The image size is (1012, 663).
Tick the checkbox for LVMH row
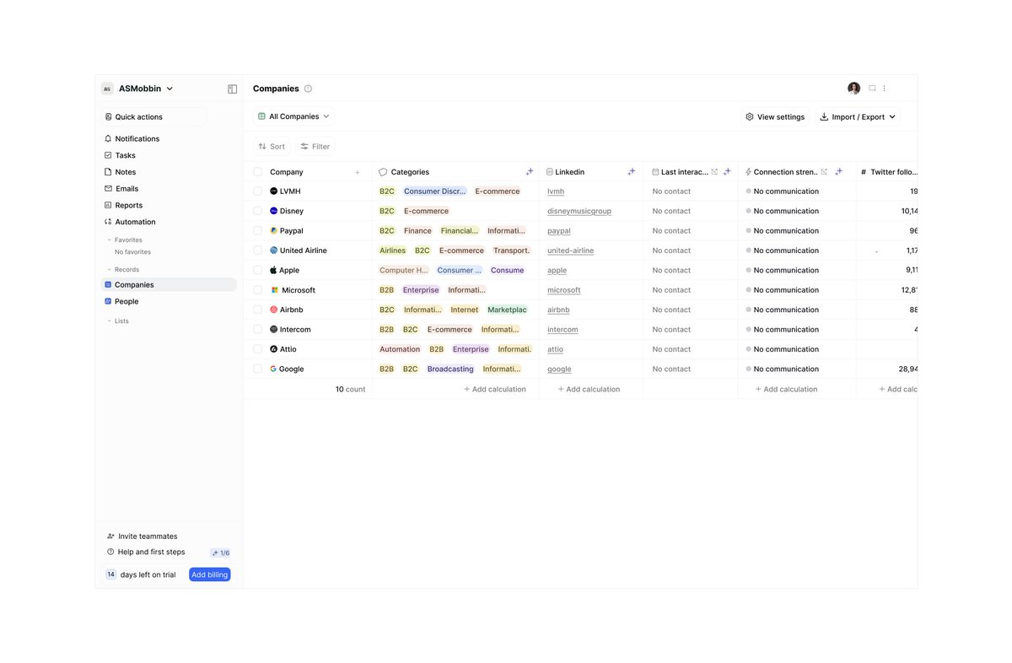pyautogui.click(x=258, y=191)
